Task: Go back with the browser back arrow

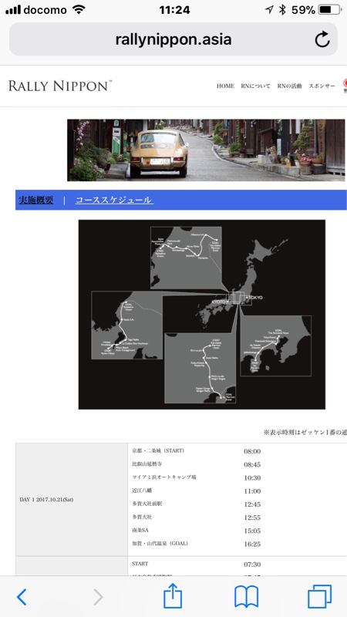Action: click(22, 597)
